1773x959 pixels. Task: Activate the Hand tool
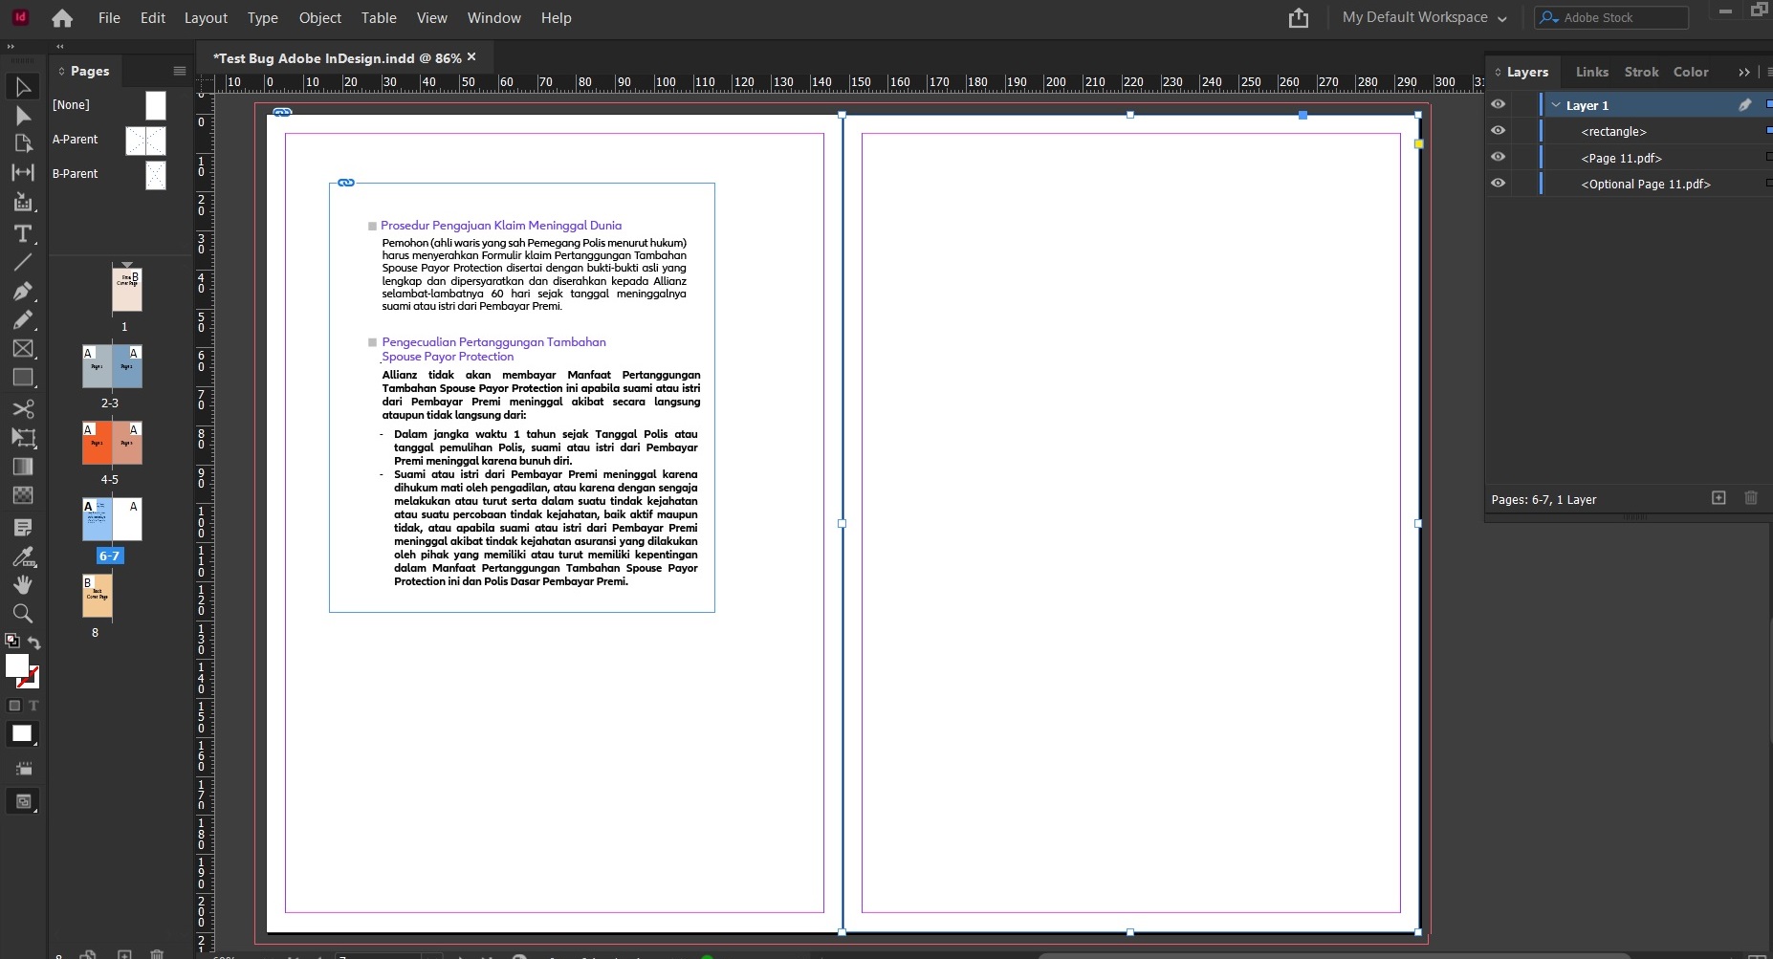(23, 585)
